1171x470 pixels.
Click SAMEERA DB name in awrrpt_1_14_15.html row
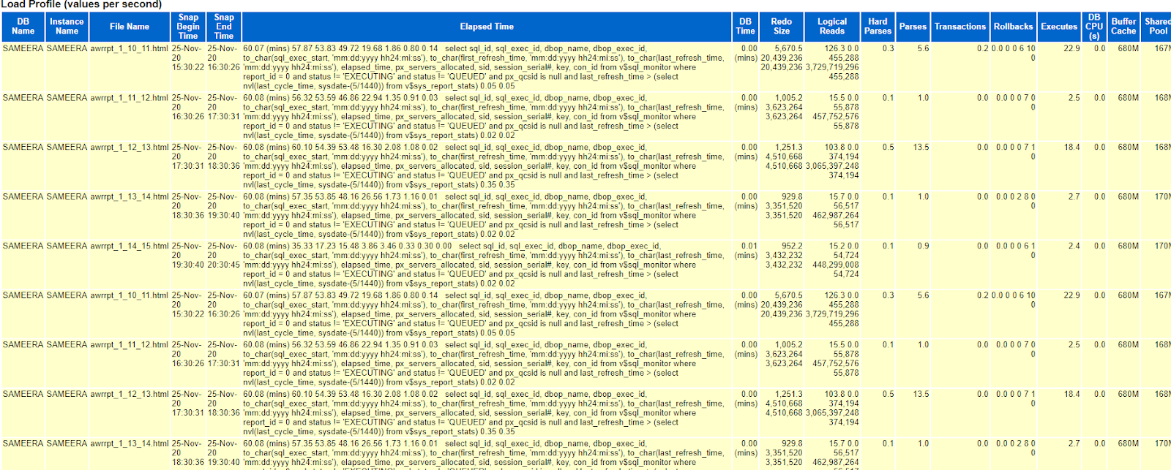click(23, 246)
